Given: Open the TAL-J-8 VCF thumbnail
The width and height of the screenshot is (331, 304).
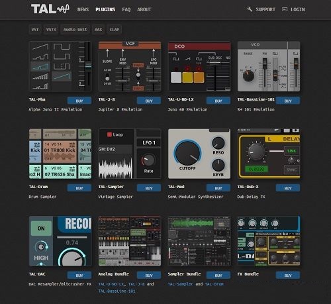Looking at the screenshot, I should pos(130,66).
